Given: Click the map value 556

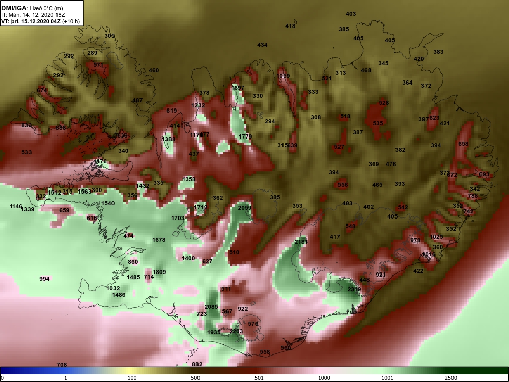Looking at the screenshot, I should [x=343, y=185].
